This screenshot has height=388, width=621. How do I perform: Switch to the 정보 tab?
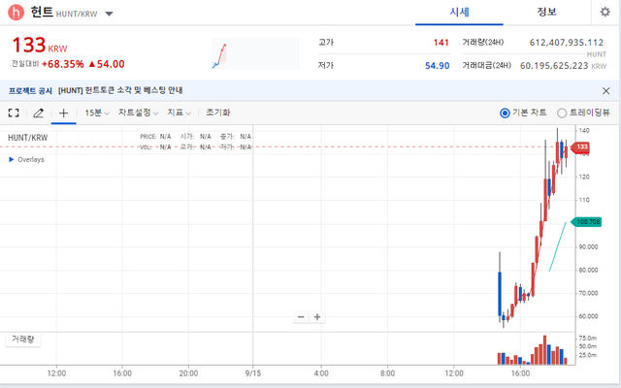[546, 13]
